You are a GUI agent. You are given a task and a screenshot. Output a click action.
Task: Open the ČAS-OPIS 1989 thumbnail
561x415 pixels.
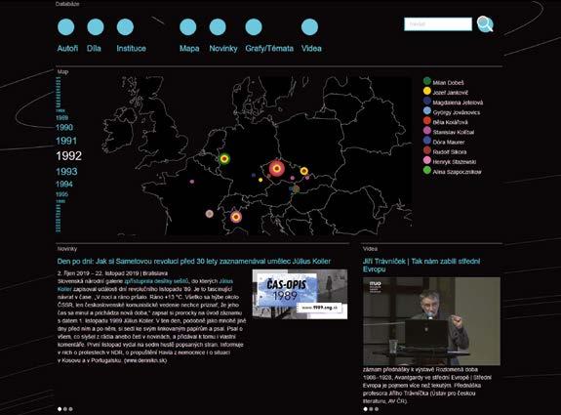(300, 294)
